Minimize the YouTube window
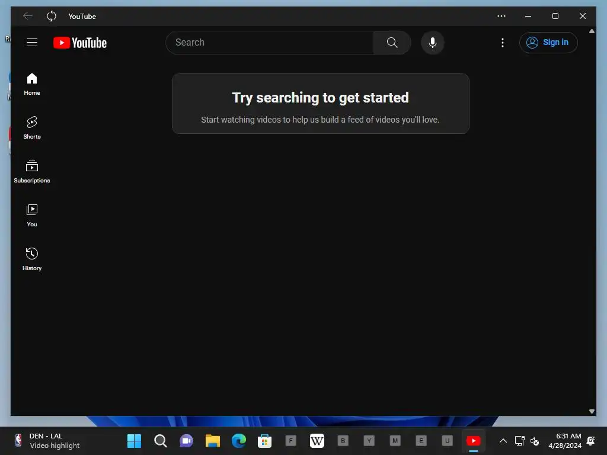607x455 pixels. [x=528, y=16]
